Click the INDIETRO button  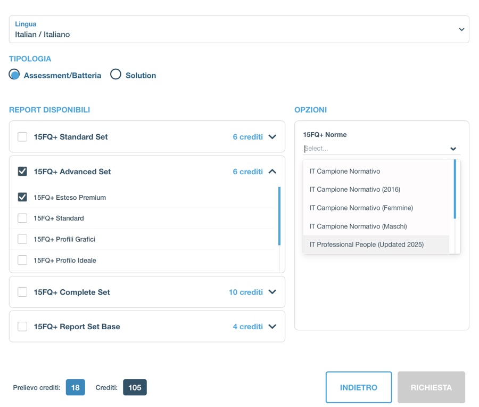[359, 387]
